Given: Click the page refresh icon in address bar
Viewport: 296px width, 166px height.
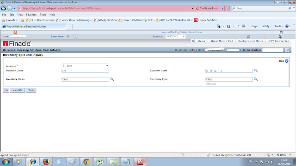Looking at the screenshot, I should point(222,8).
